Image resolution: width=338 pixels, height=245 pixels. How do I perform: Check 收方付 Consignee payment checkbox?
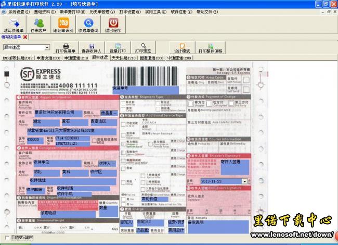(209, 104)
